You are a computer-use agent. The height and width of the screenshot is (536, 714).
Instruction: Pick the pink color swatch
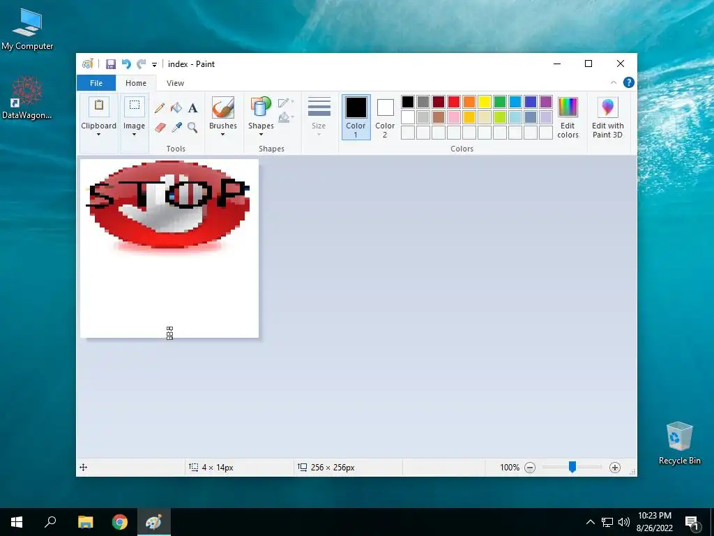(454, 117)
